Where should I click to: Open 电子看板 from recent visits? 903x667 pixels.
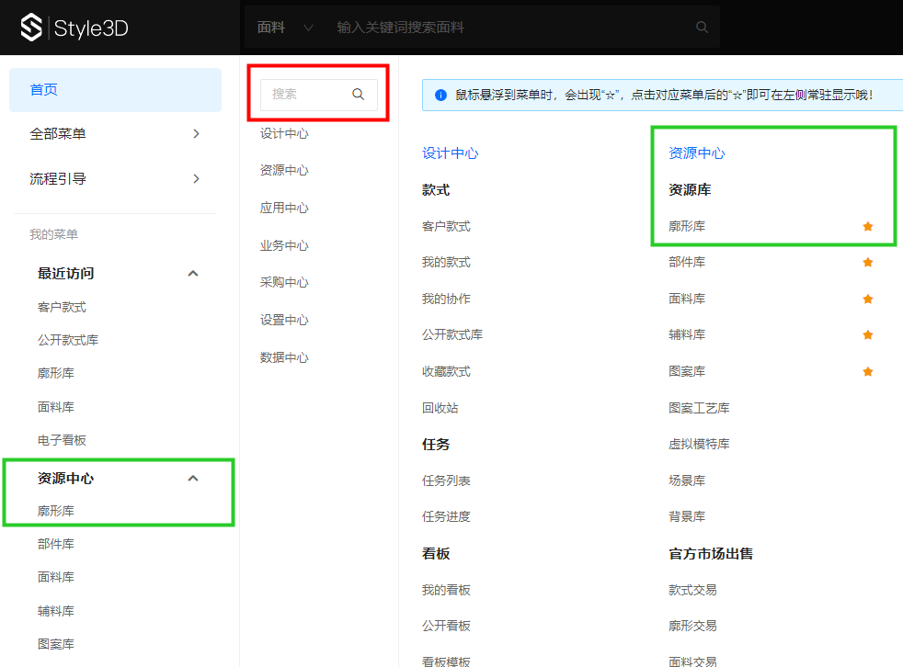pyautogui.click(x=62, y=440)
